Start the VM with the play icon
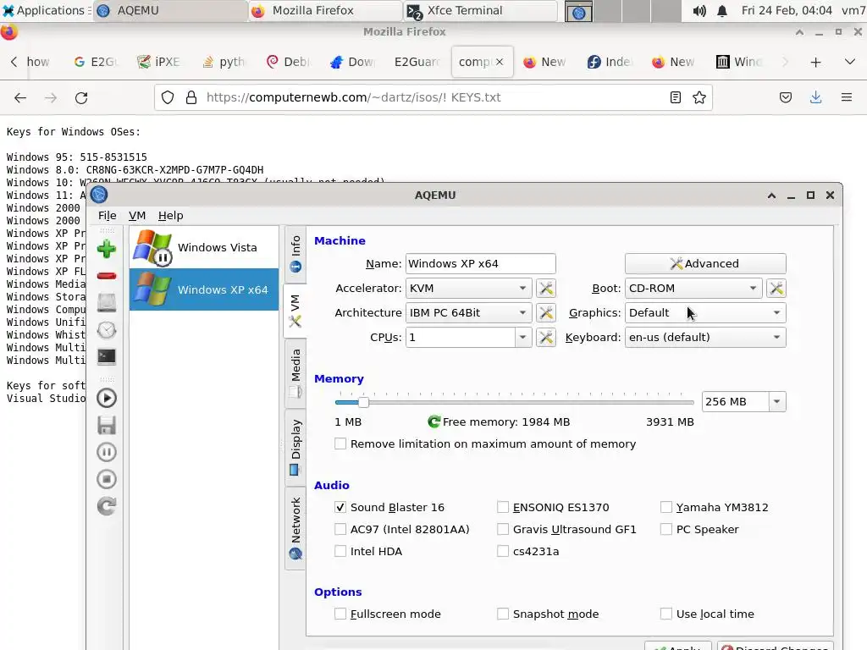Screen dimensions: 867x650 click(x=106, y=398)
